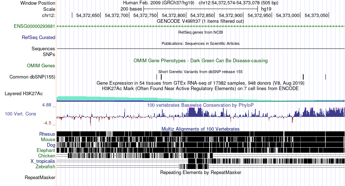Select the X_tropicalis alignment row label
This screenshot has height=186, width=345.
tap(43, 161)
